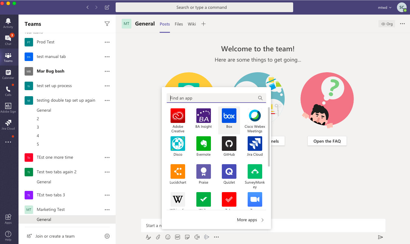410x244 pixels.
Task: Open the Calendar in the sidebar
Action: (x=8, y=74)
